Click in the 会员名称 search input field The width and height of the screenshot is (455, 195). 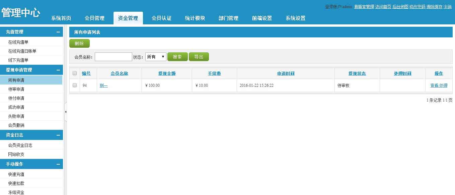[x=113, y=57]
